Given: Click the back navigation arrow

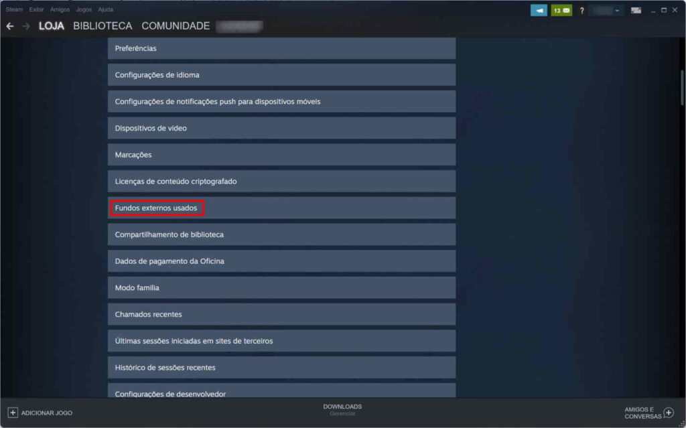Looking at the screenshot, I should tap(10, 26).
